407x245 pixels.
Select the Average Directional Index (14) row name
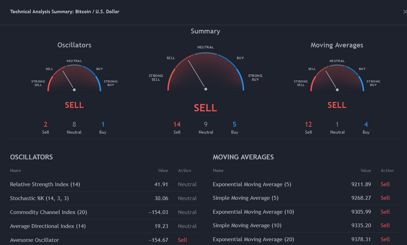coord(48,226)
